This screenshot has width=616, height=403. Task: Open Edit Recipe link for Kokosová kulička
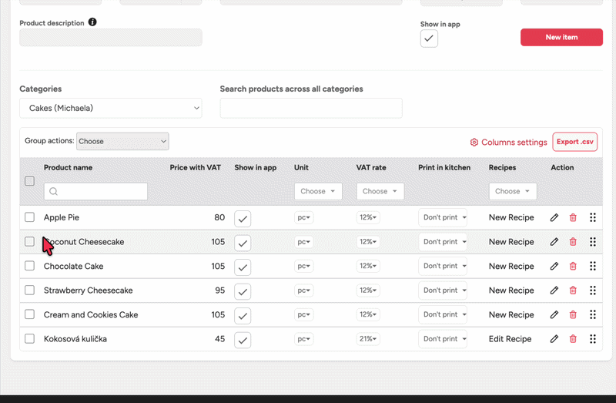[510, 339]
